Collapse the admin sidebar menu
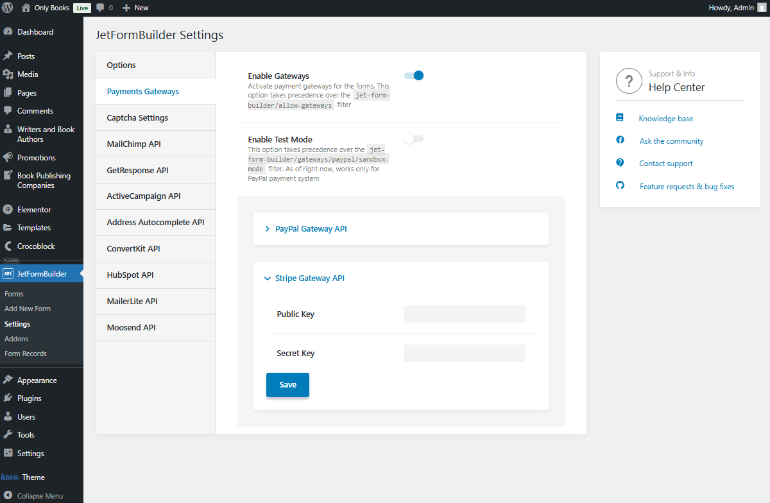 click(9, 495)
